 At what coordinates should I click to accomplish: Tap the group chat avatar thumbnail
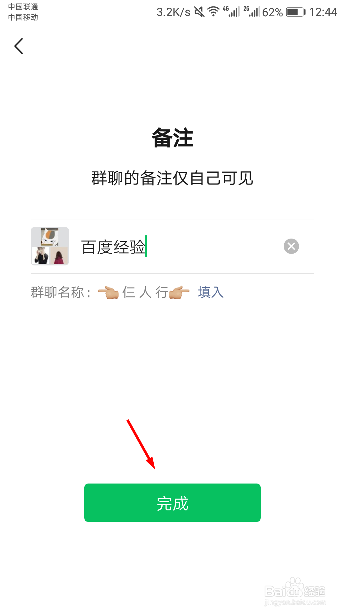click(x=50, y=246)
